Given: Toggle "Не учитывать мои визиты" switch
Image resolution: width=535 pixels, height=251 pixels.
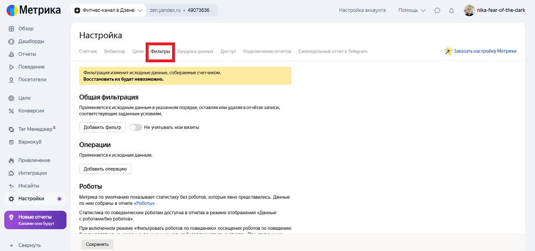Looking at the screenshot, I should click(135, 127).
